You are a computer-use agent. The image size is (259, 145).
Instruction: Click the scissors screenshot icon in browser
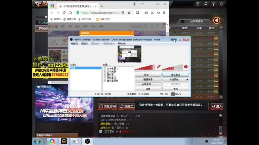(x=152, y=13)
